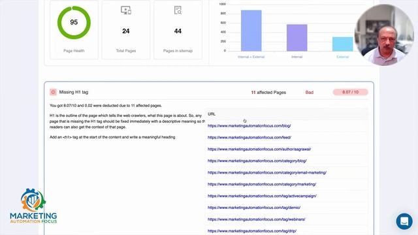Open the category/blog/ URL link
This screenshot has height=235, width=418.
tap(257, 161)
